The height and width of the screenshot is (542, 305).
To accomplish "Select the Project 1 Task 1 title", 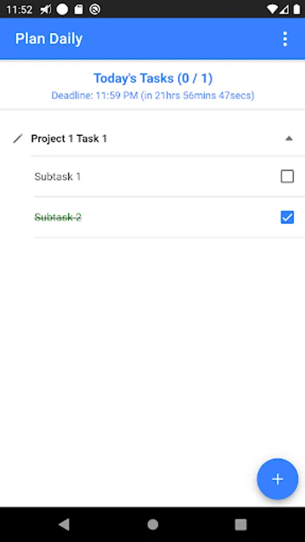I will [69, 139].
